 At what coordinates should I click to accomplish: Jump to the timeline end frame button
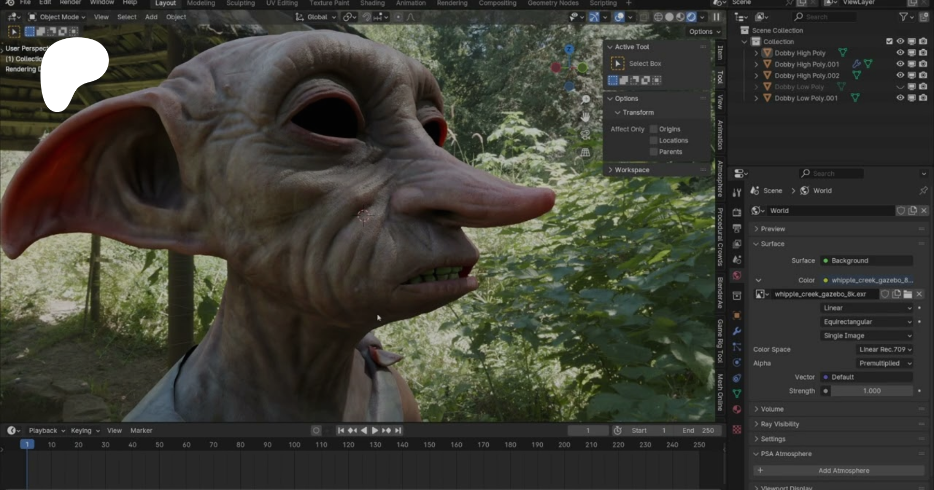pos(398,430)
